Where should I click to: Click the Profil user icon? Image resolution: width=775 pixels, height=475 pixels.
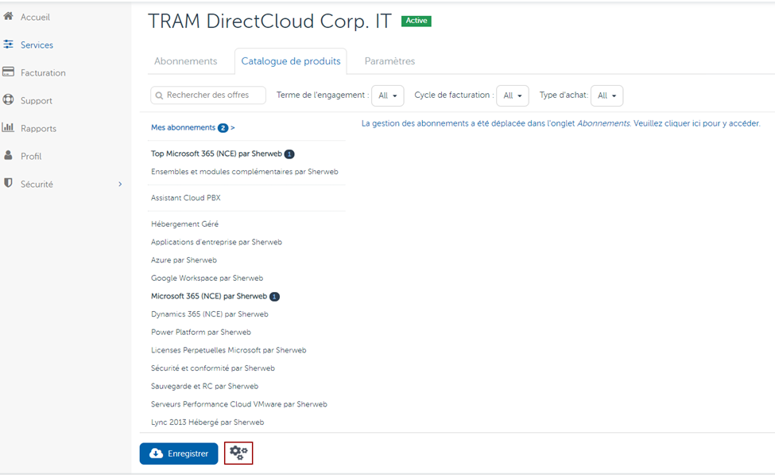[x=8, y=155]
